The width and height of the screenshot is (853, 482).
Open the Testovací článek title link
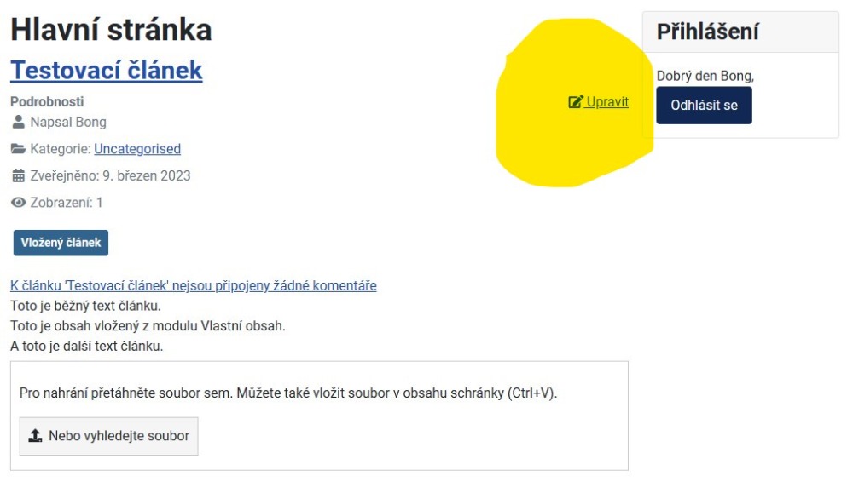[x=107, y=70]
